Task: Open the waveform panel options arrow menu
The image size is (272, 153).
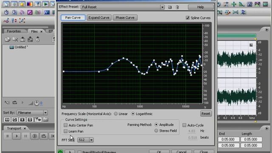Action: pyautogui.click(x=266, y=30)
